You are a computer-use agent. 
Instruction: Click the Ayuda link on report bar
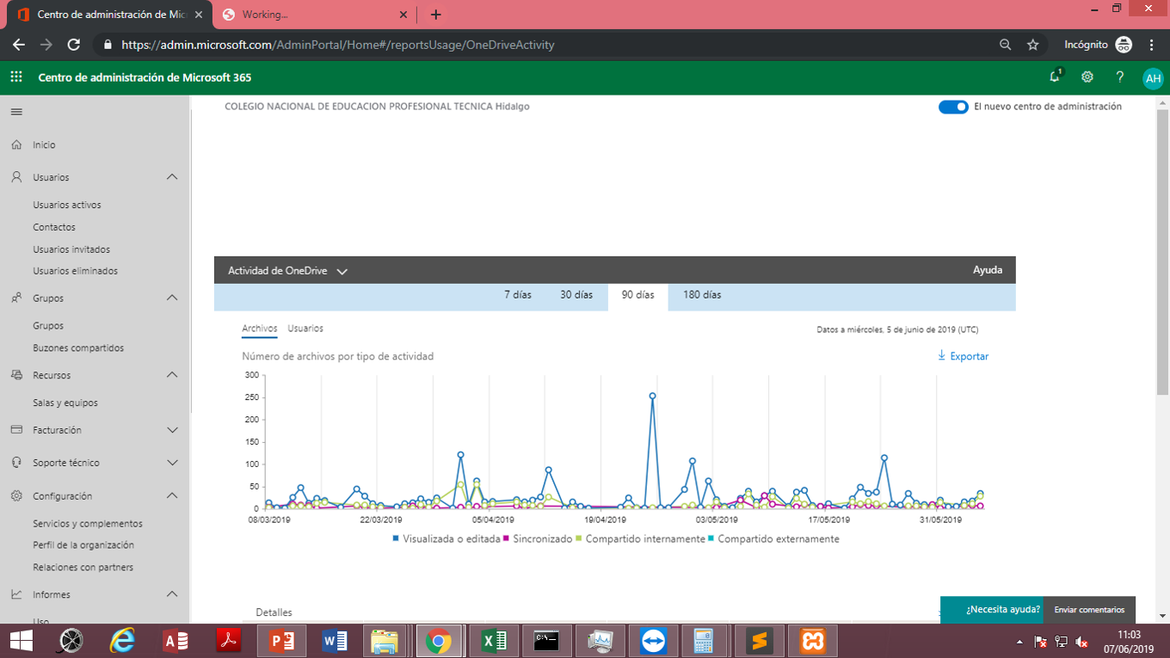[988, 270]
